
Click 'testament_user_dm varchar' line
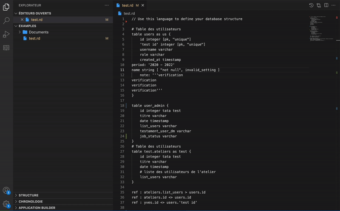tap(165, 131)
